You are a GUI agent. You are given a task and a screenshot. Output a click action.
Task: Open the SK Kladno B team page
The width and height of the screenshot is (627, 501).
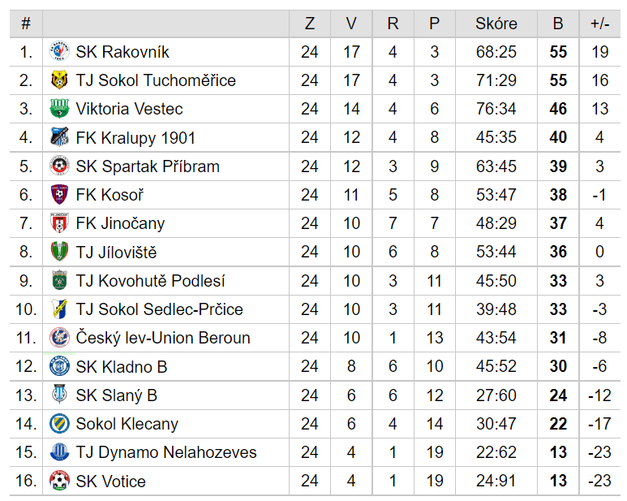[x=122, y=366]
